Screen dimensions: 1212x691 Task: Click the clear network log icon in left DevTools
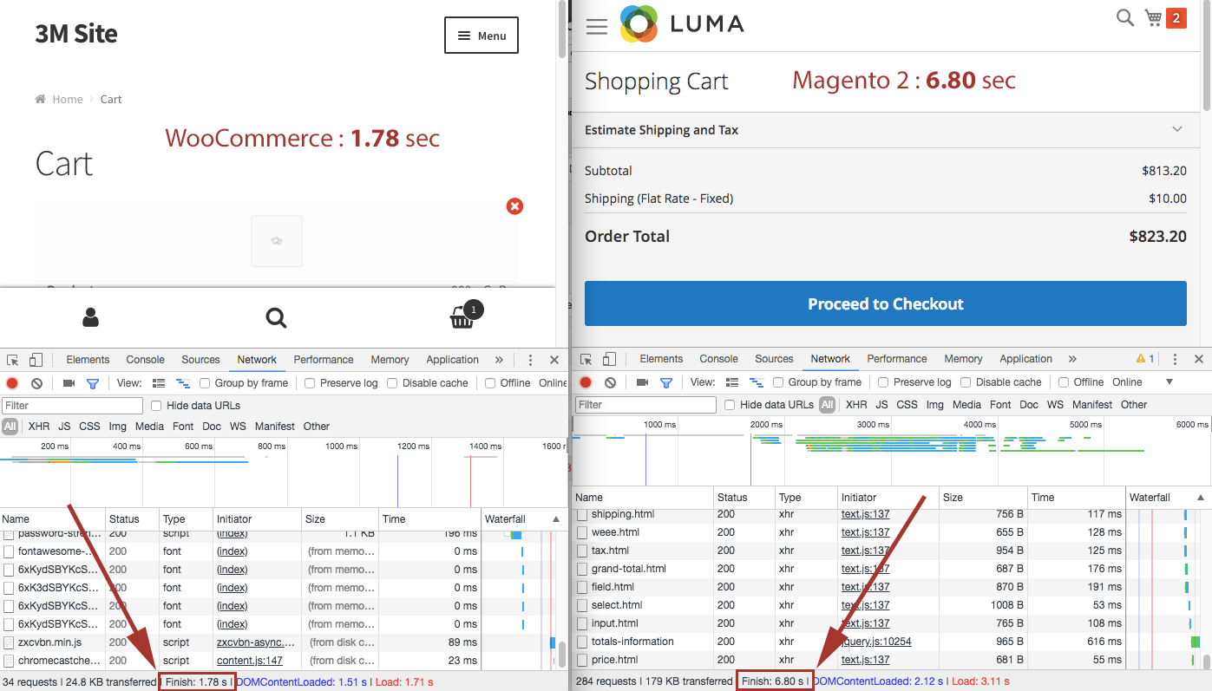(x=37, y=383)
